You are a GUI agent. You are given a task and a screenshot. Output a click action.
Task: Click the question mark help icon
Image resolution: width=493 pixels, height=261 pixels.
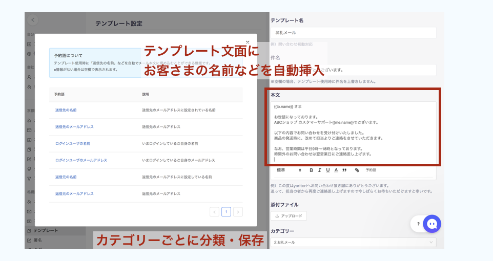click(x=418, y=224)
